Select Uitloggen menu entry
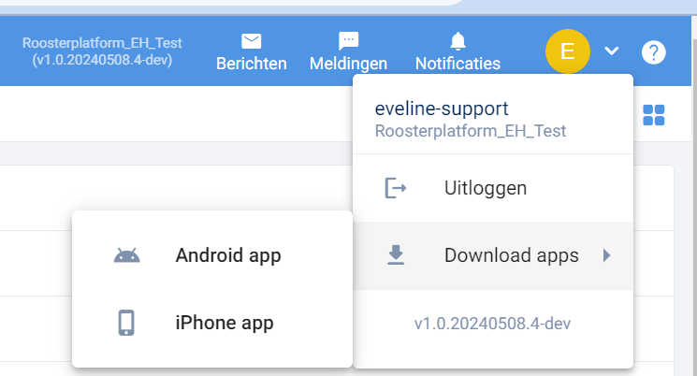Image resolution: width=697 pixels, height=376 pixels. 493,188
